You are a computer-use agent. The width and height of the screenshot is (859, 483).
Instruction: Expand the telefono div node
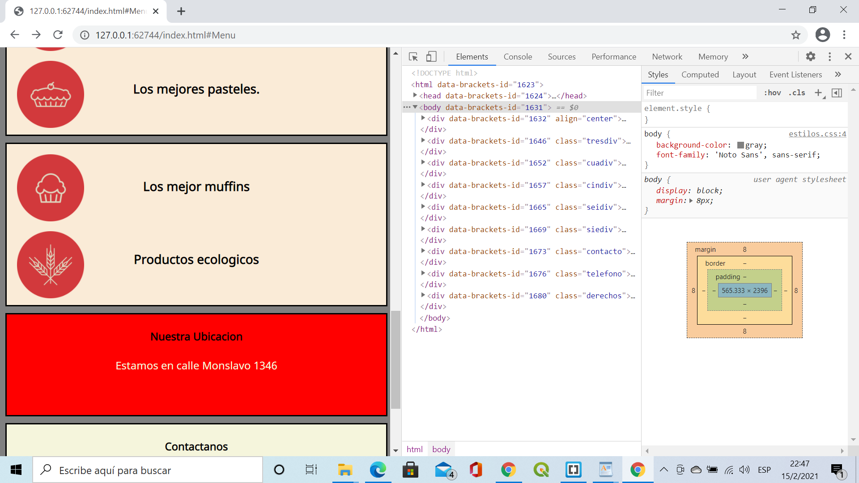[423, 273]
